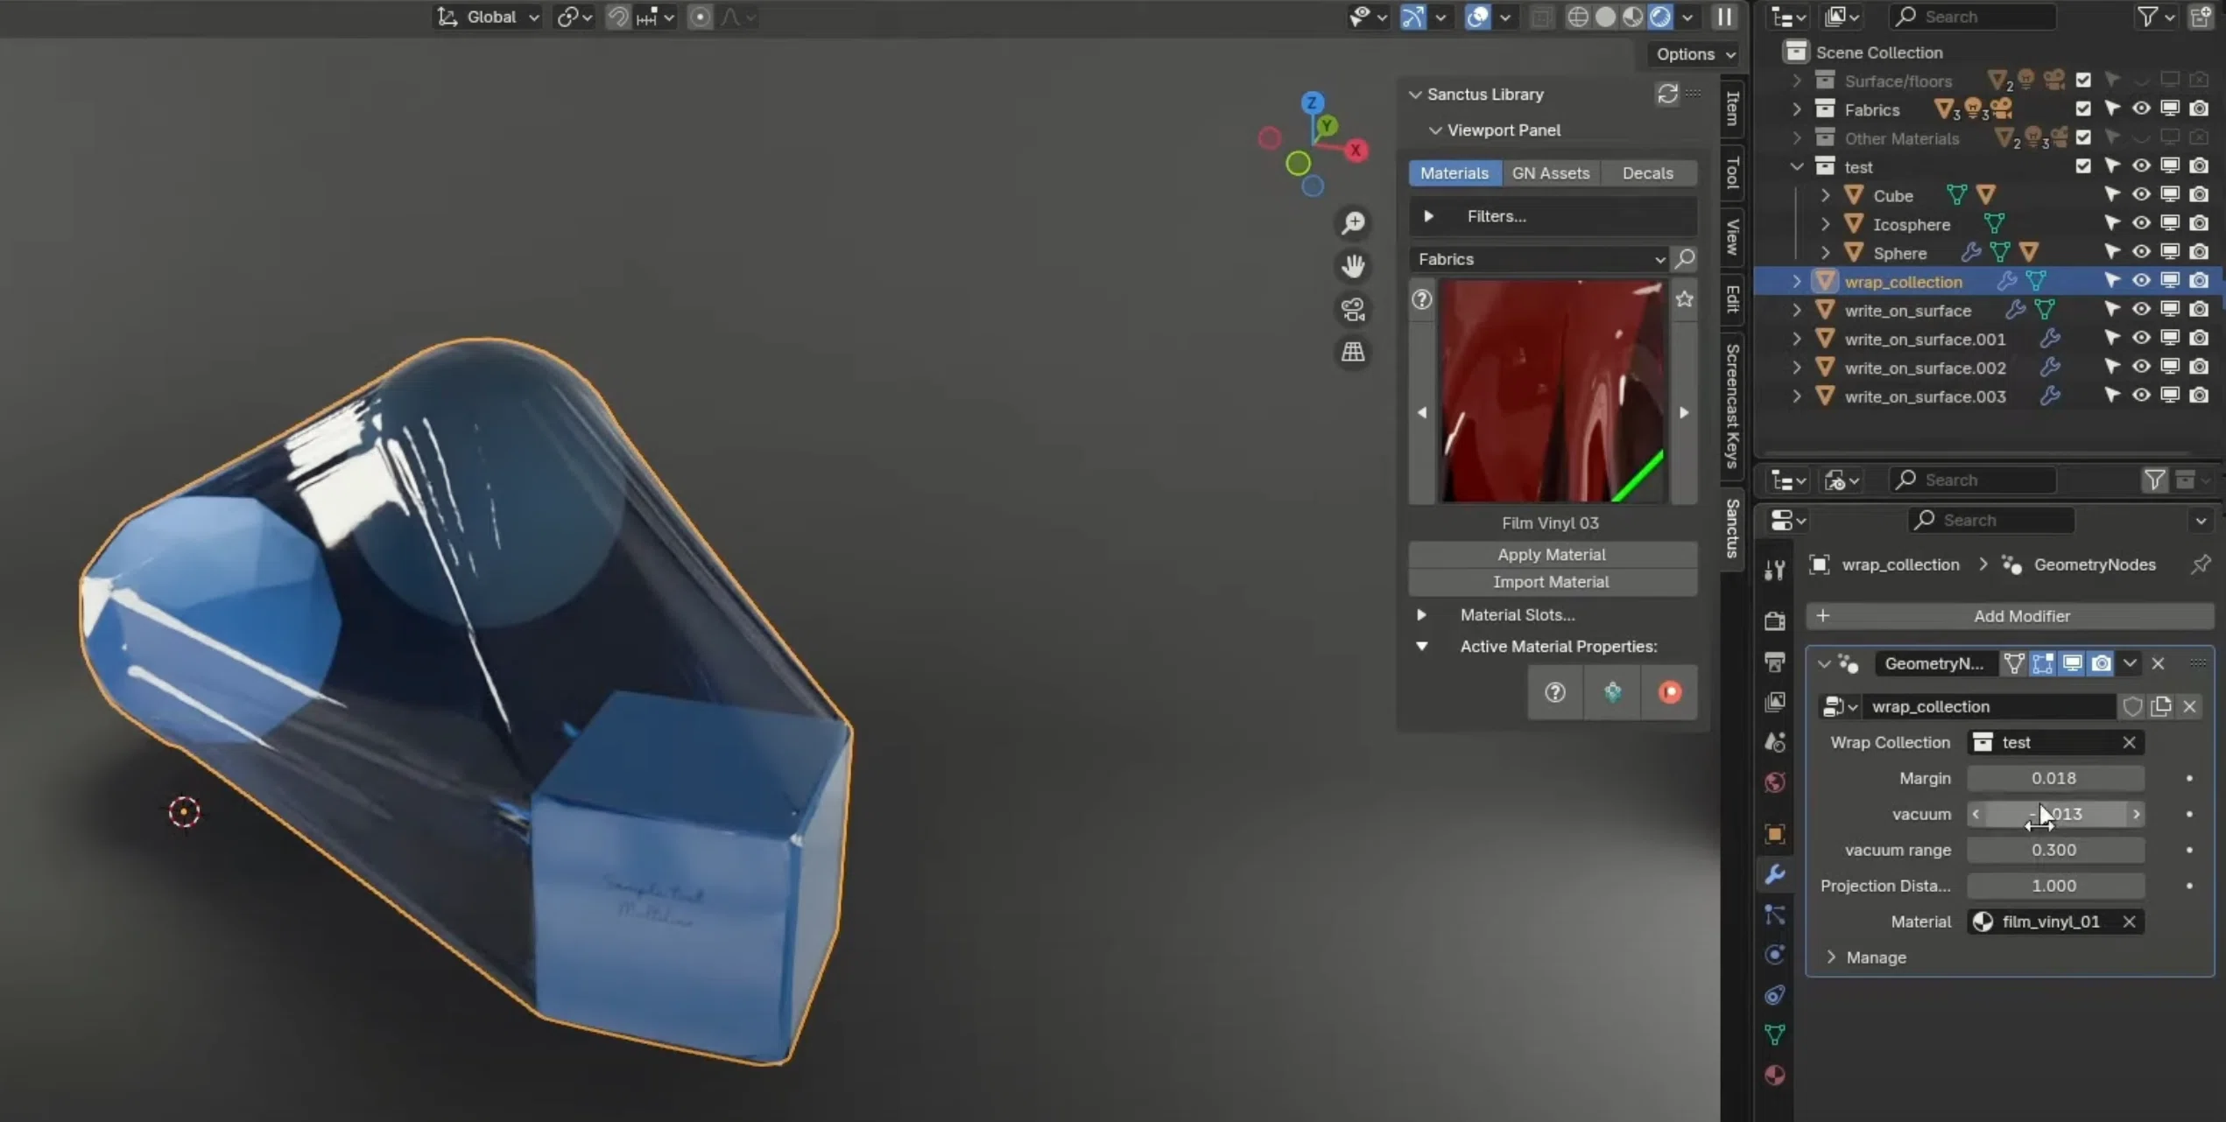Image resolution: width=2226 pixels, height=1122 pixels.
Task: Select rendered viewport shading mode
Action: tap(1659, 17)
